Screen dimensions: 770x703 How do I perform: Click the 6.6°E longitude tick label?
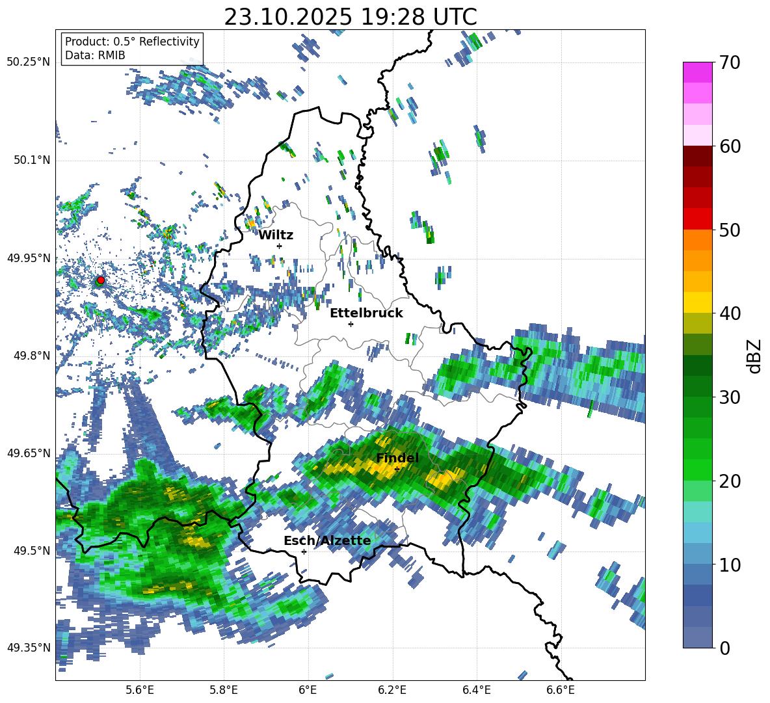pyautogui.click(x=561, y=690)
